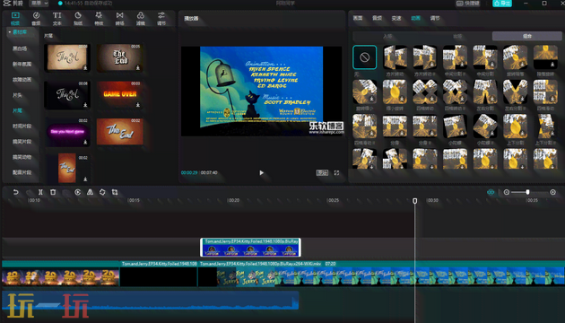Click the trash delete icon in the timeline toolbar
The height and width of the screenshot is (323, 565).
click(x=53, y=192)
